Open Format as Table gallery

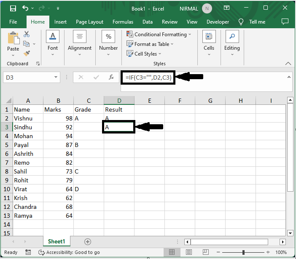150,44
